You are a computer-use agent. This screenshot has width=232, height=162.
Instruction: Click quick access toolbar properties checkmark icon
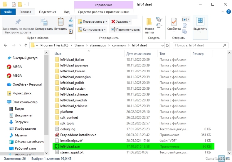[x=14, y=4]
